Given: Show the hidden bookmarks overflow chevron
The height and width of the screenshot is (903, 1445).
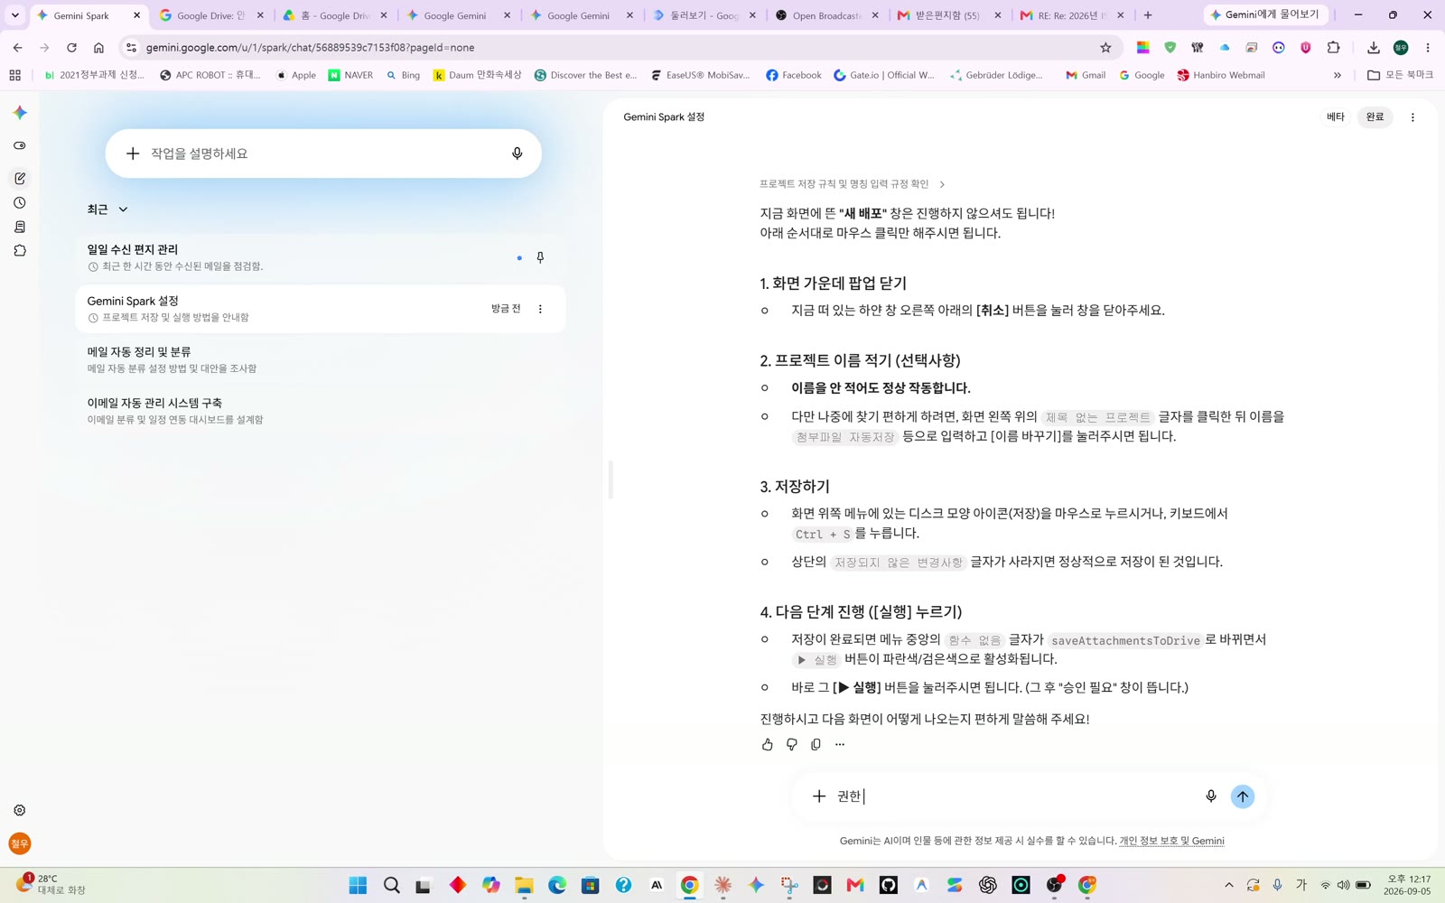Looking at the screenshot, I should (x=1338, y=75).
